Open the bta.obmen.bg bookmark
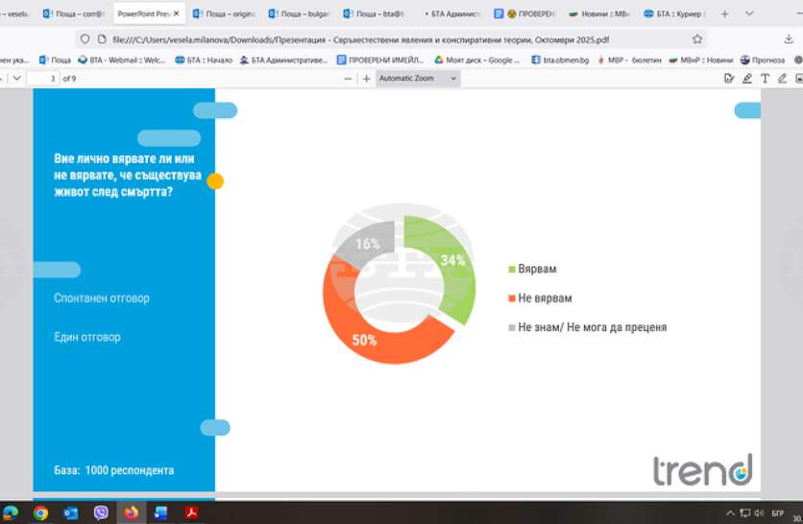 click(558, 60)
